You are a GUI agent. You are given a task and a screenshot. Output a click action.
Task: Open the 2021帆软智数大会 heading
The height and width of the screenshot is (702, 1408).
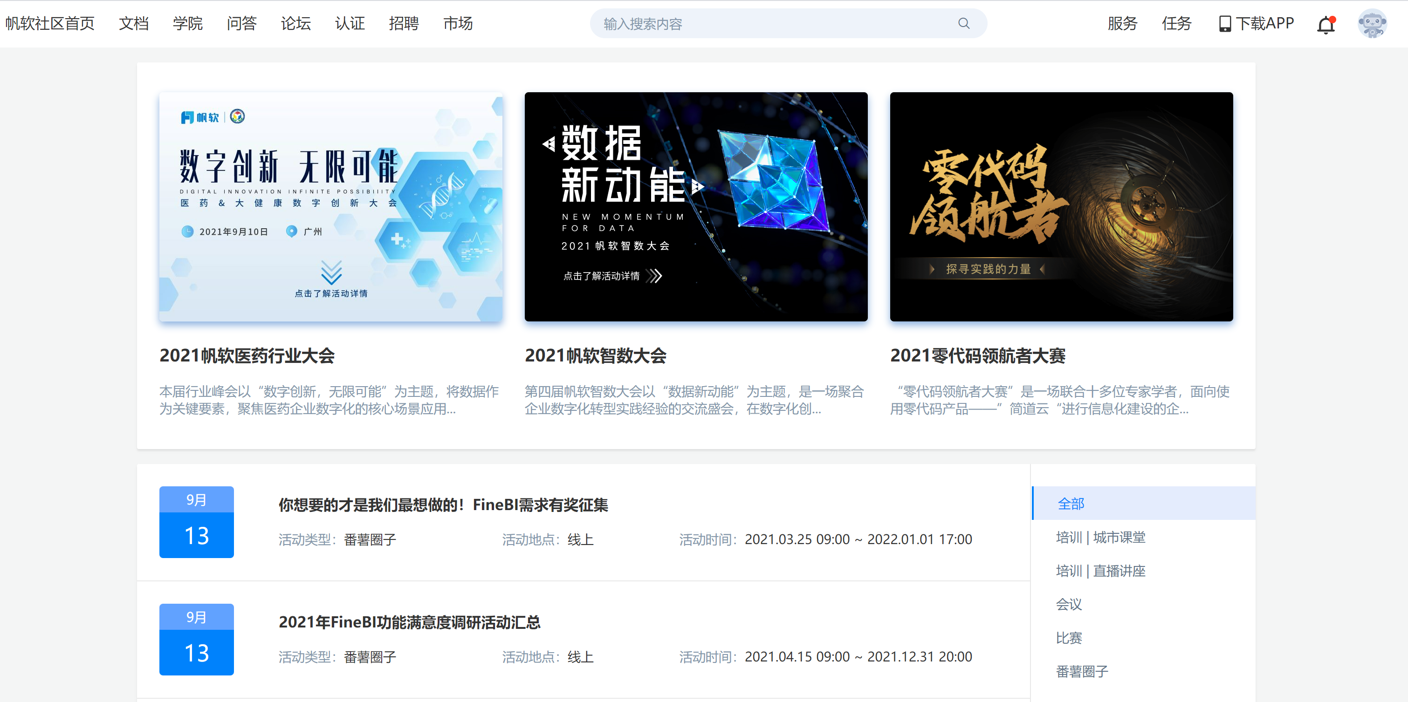point(595,355)
